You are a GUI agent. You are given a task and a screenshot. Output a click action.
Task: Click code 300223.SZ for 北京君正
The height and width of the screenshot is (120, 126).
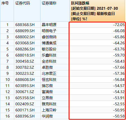25,73
